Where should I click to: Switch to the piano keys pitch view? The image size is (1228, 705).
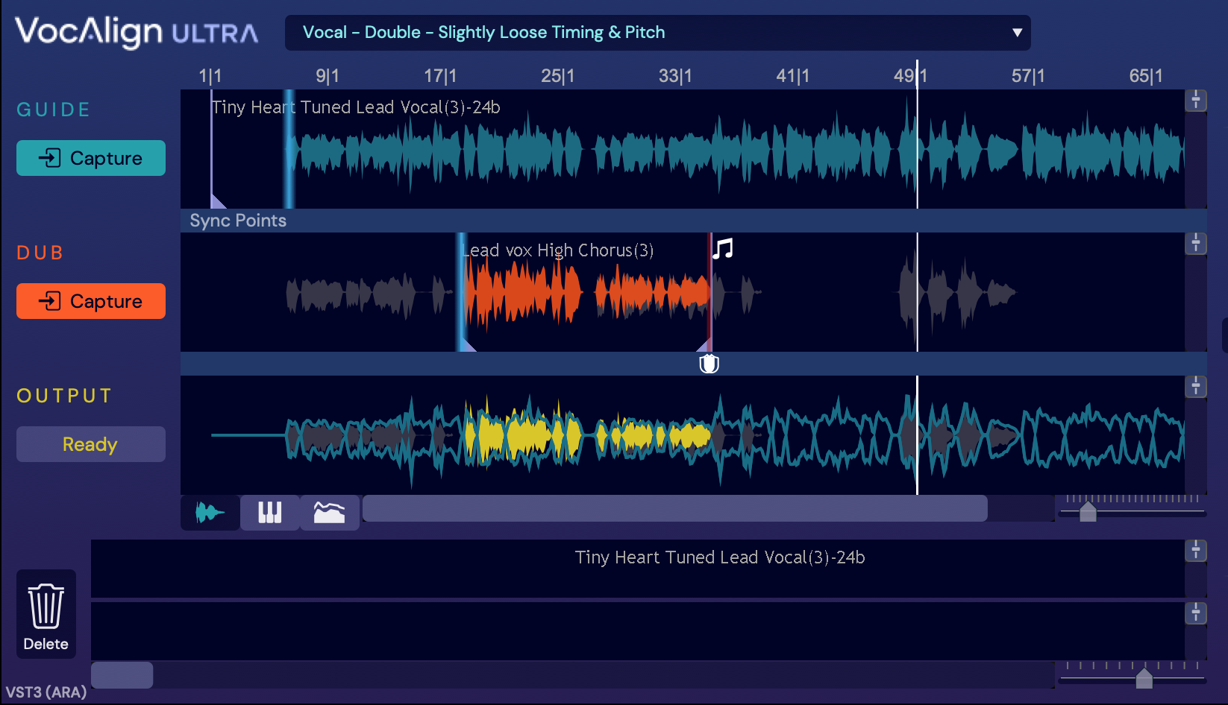(269, 513)
